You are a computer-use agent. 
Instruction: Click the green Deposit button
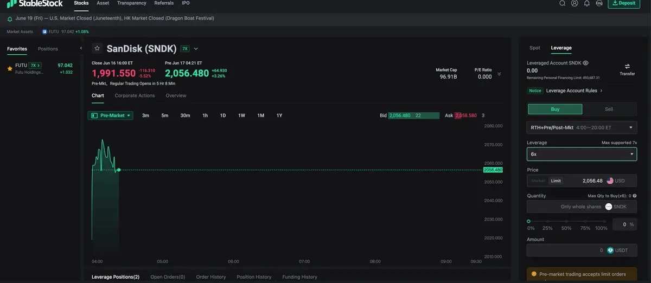point(624,3)
